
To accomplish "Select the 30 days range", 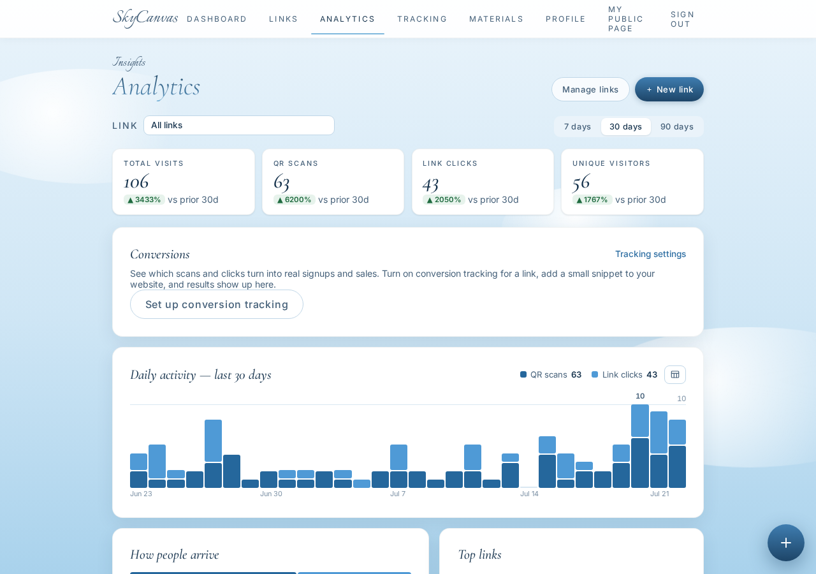I will pyautogui.click(x=626, y=126).
